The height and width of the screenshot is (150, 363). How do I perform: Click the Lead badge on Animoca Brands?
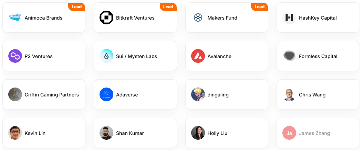click(x=76, y=7)
